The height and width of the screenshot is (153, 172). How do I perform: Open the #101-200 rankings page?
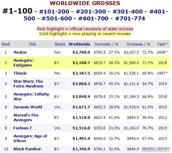pyautogui.click(x=54, y=12)
